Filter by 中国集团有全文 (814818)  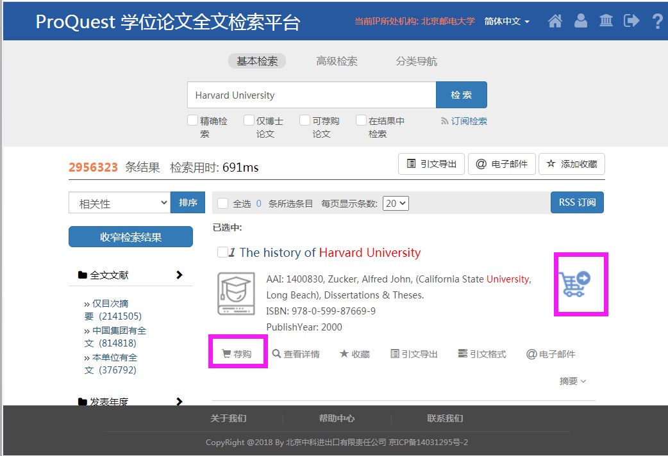tap(115, 337)
